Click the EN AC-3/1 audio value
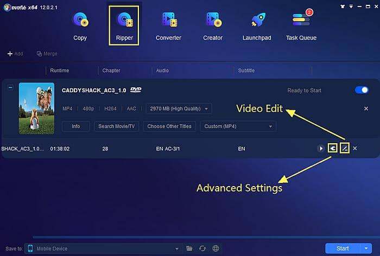Screen dimensions: 380x256 (168, 149)
